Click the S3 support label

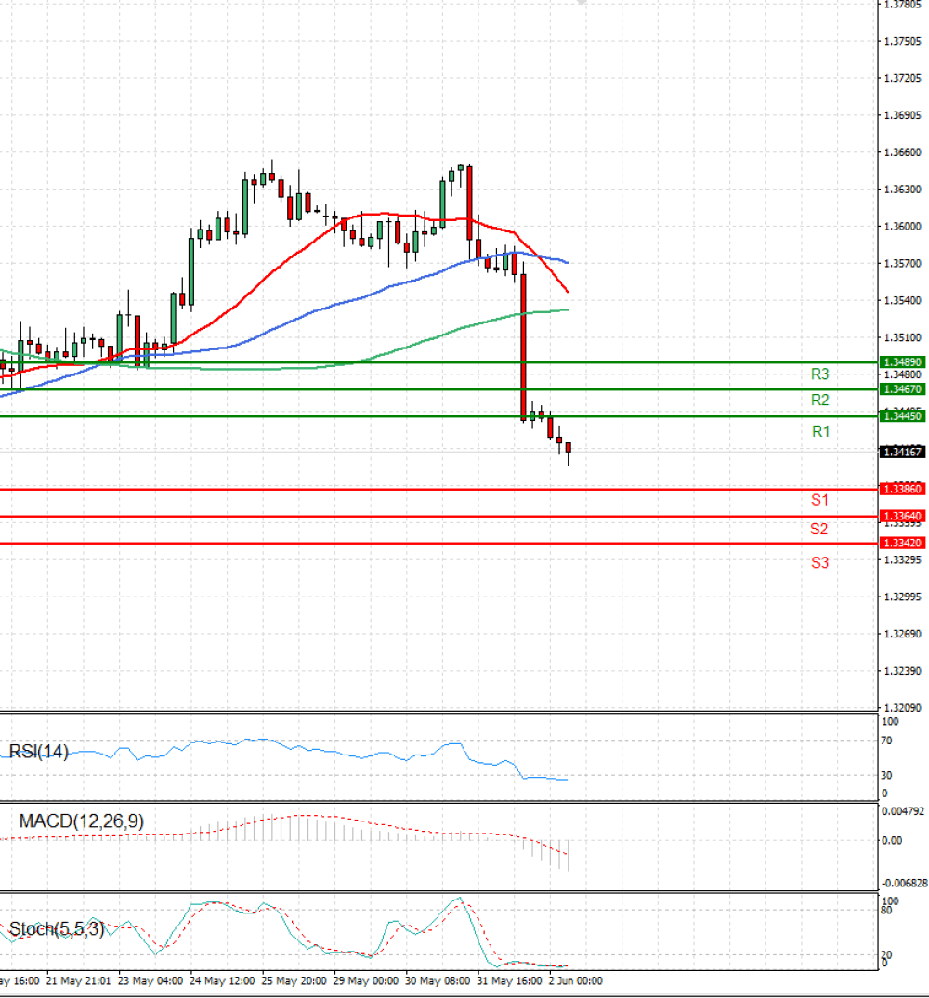[x=819, y=562]
